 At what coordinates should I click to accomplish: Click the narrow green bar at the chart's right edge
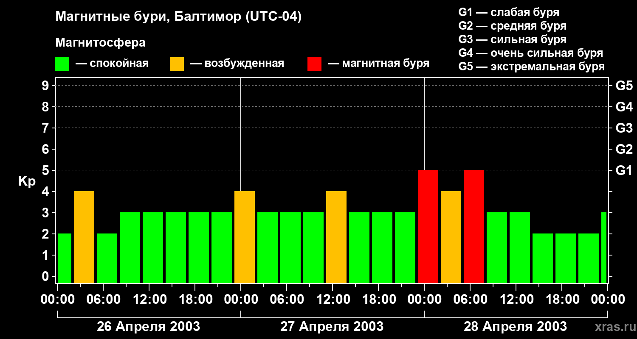(604, 248)
